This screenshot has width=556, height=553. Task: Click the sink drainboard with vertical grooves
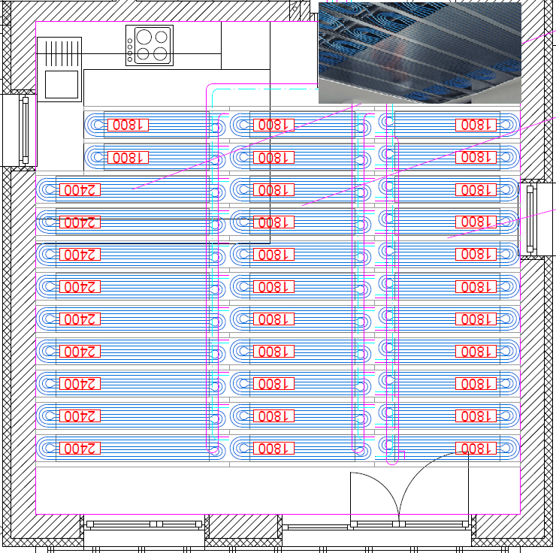click(59, 53)
